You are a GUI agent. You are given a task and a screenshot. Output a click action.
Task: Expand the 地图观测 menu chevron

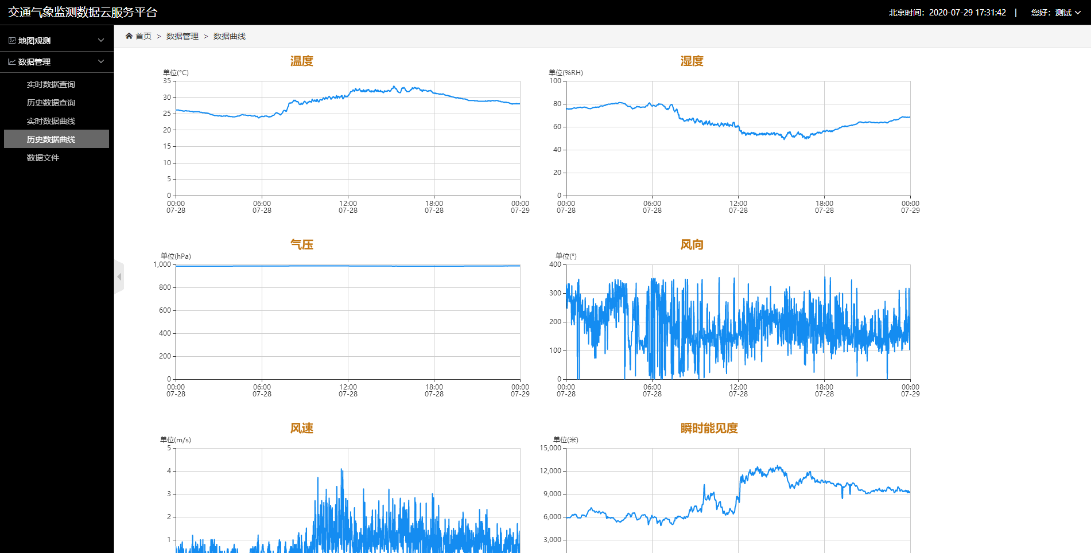pyautogui.click(x=101, y=41)
